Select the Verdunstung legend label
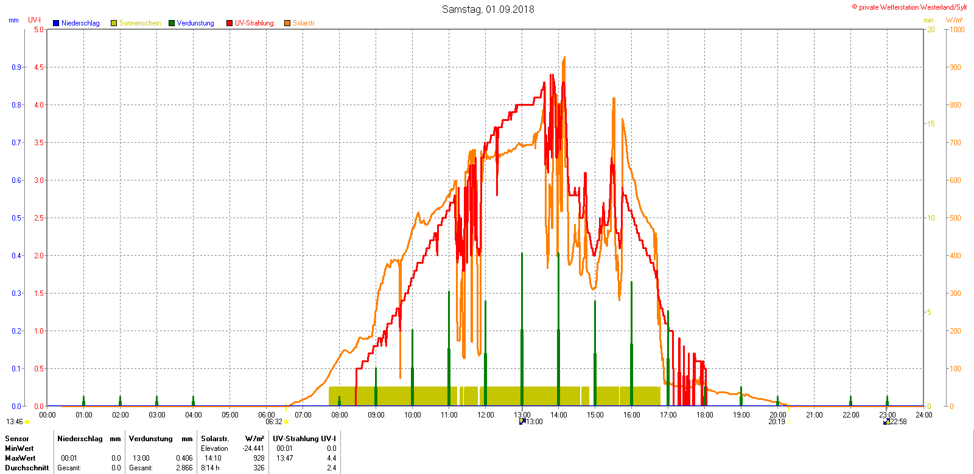 click(x=195, y=23)
